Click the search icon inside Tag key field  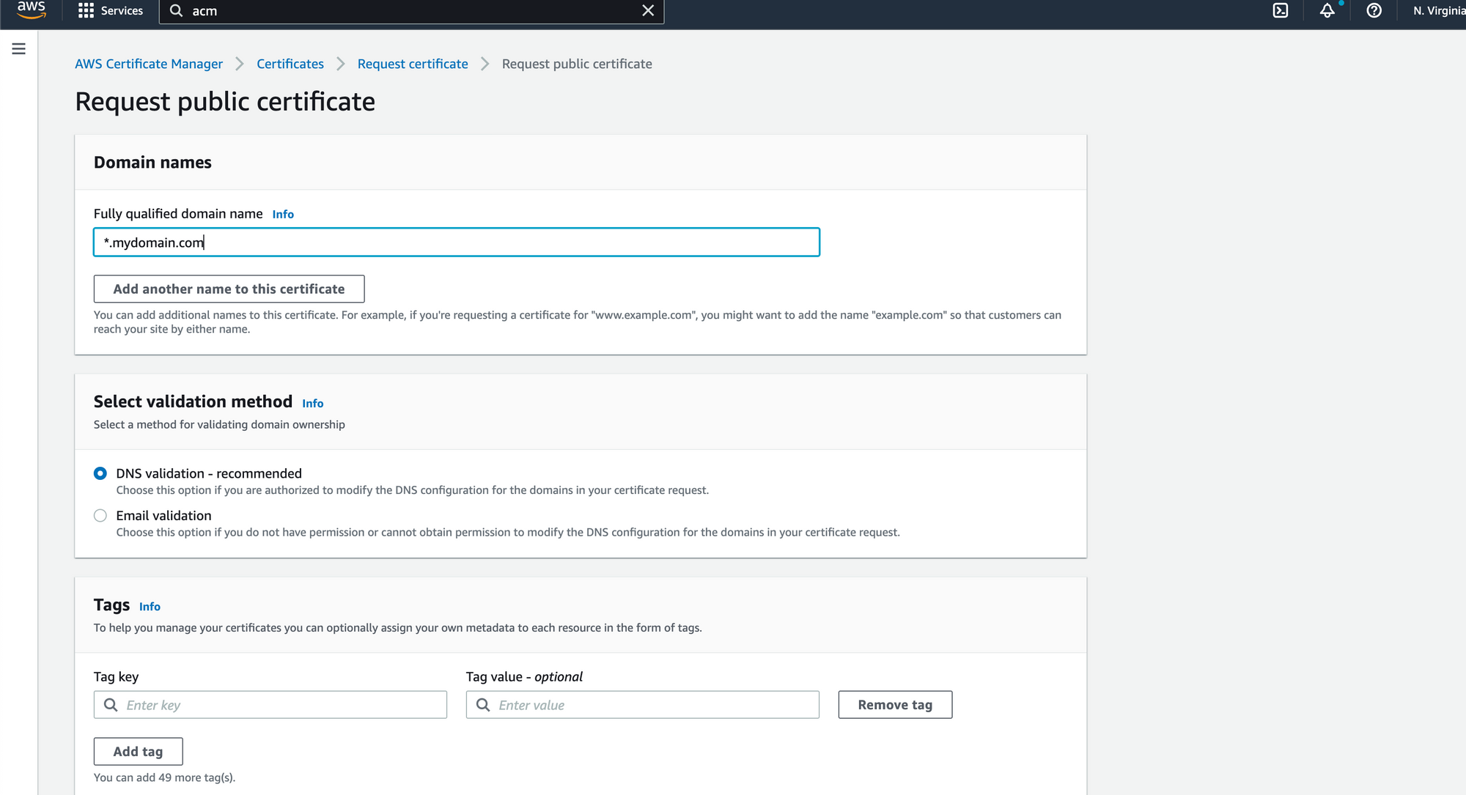coord(111,705)
